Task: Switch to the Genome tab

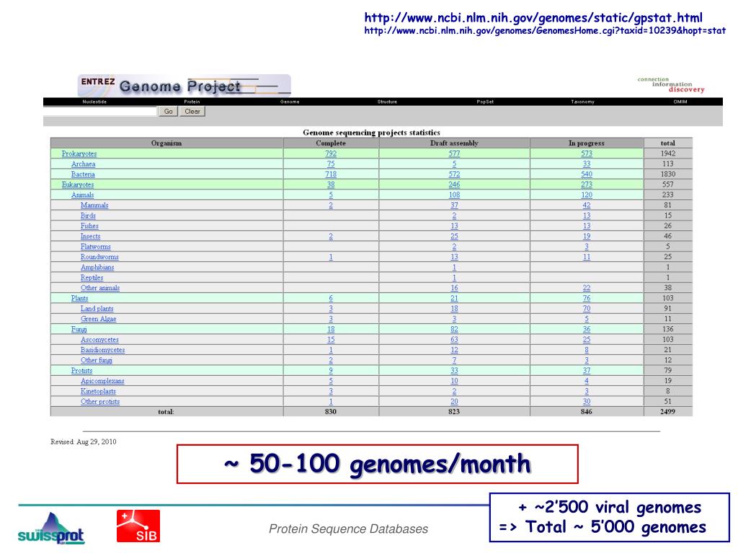Action: coord(290,102)
